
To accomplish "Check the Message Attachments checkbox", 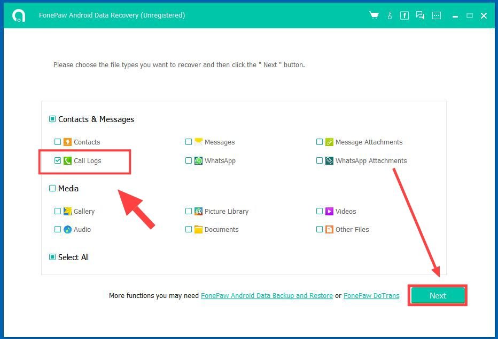I will [x=320, y=142].
